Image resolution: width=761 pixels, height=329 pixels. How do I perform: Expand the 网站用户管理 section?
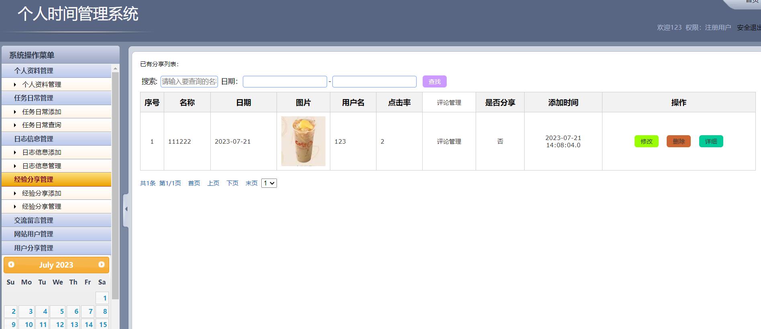[56, 234]
